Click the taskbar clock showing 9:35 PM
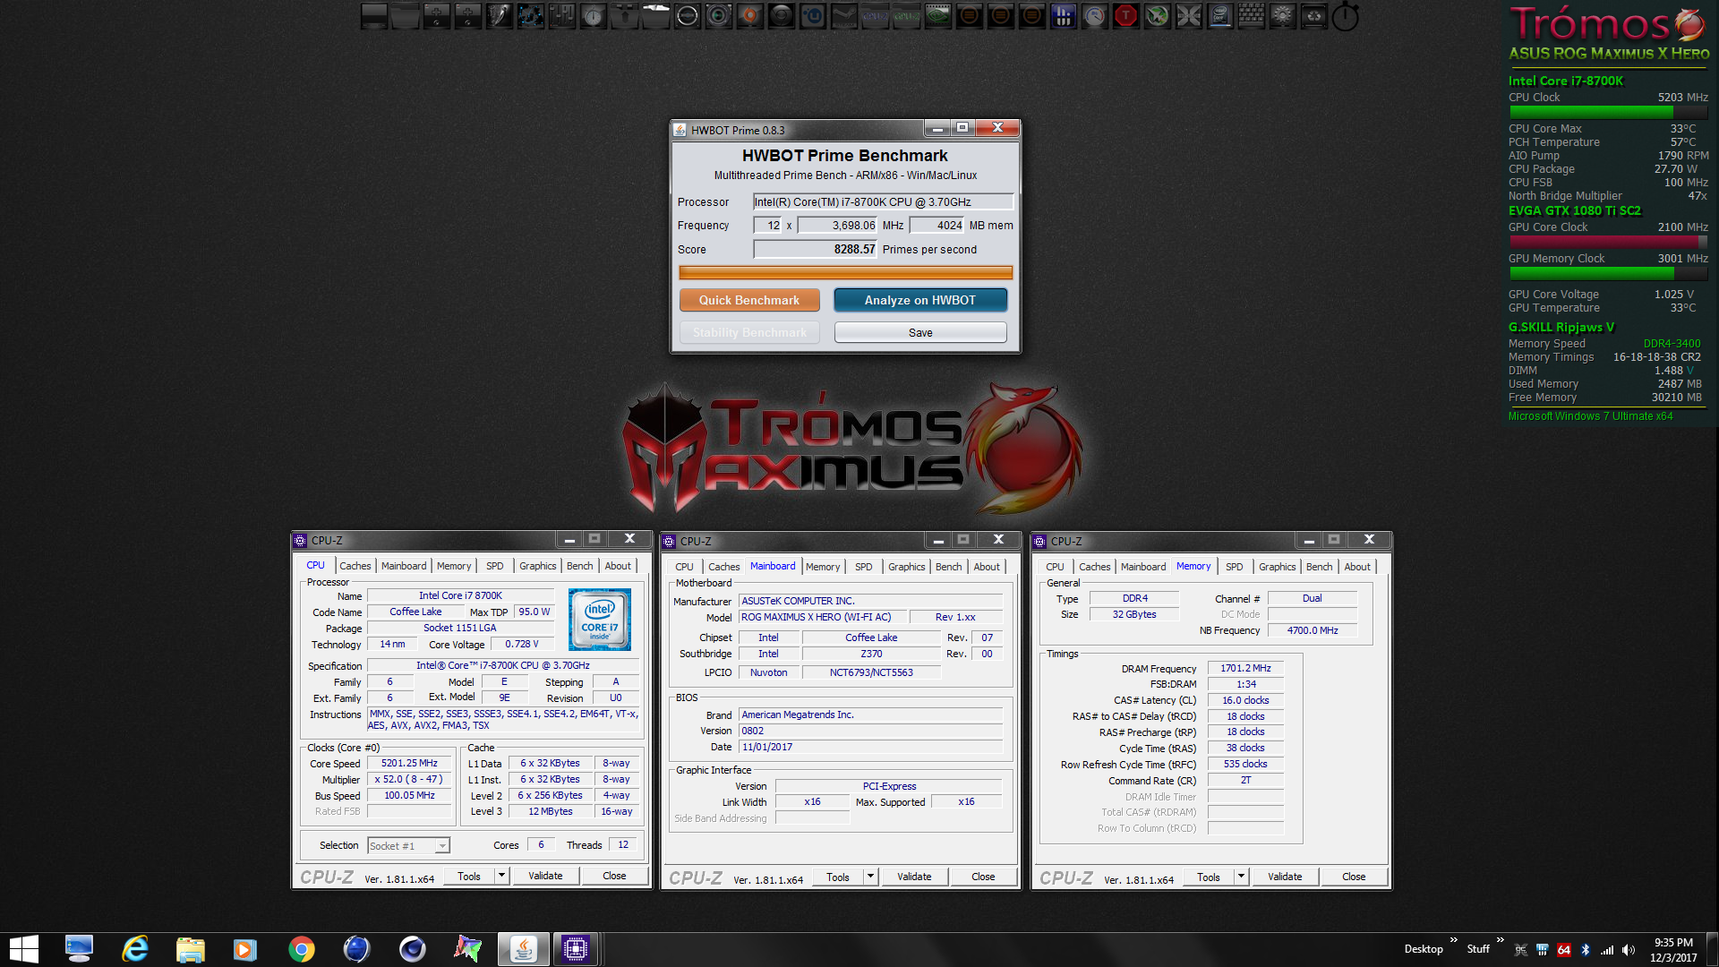 1672,950
